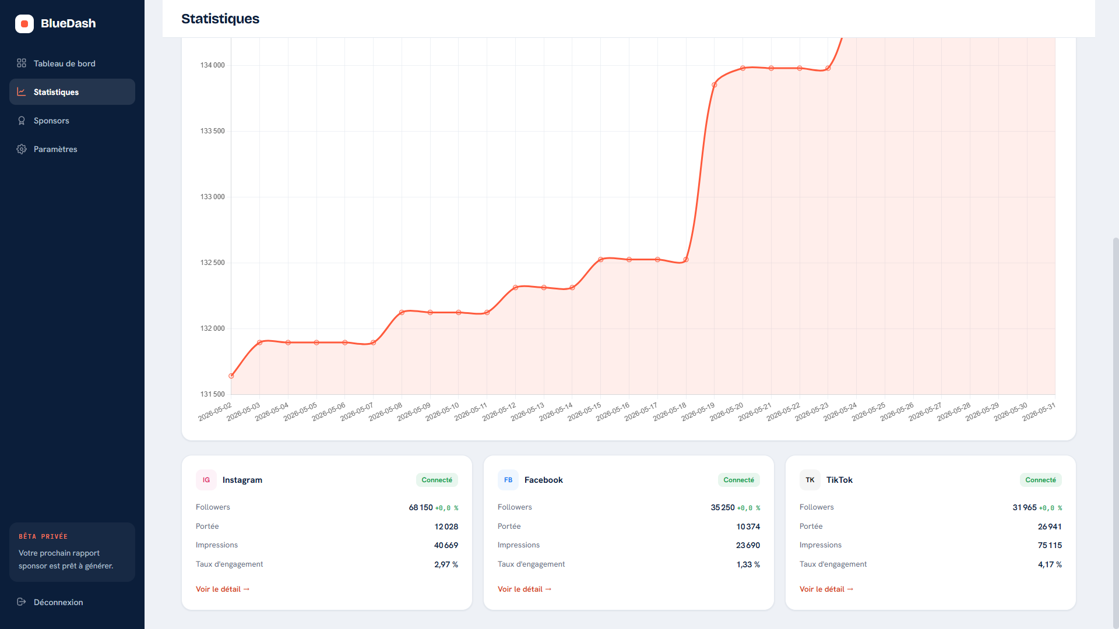The image size is (1119, 629).
Task: Select the 2026-05-19 data point on chart
Action: pos(715,85)
